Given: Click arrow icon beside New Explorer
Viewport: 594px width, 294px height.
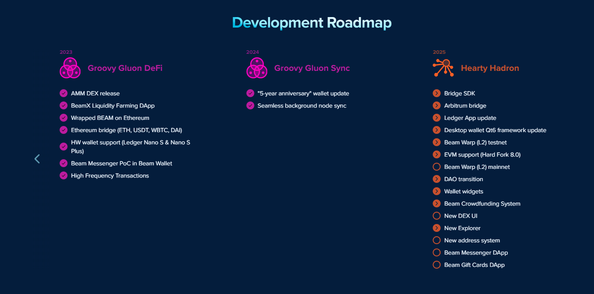Looking at the screenshot, I should (437, 228).
